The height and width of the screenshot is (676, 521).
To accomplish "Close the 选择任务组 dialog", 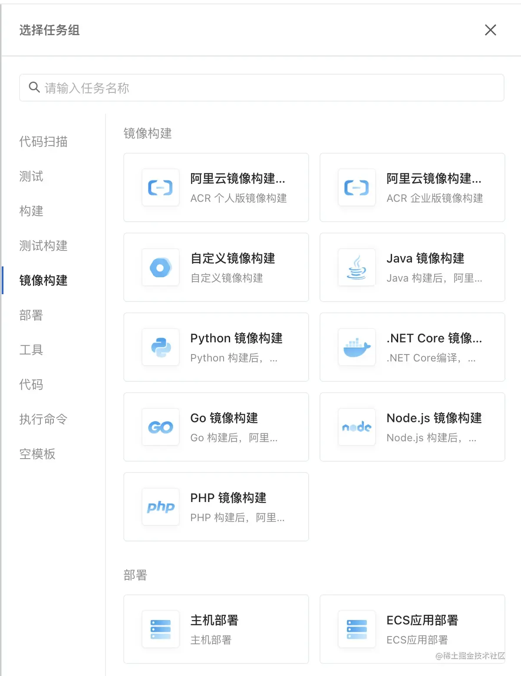I will (x=491, y=30).
